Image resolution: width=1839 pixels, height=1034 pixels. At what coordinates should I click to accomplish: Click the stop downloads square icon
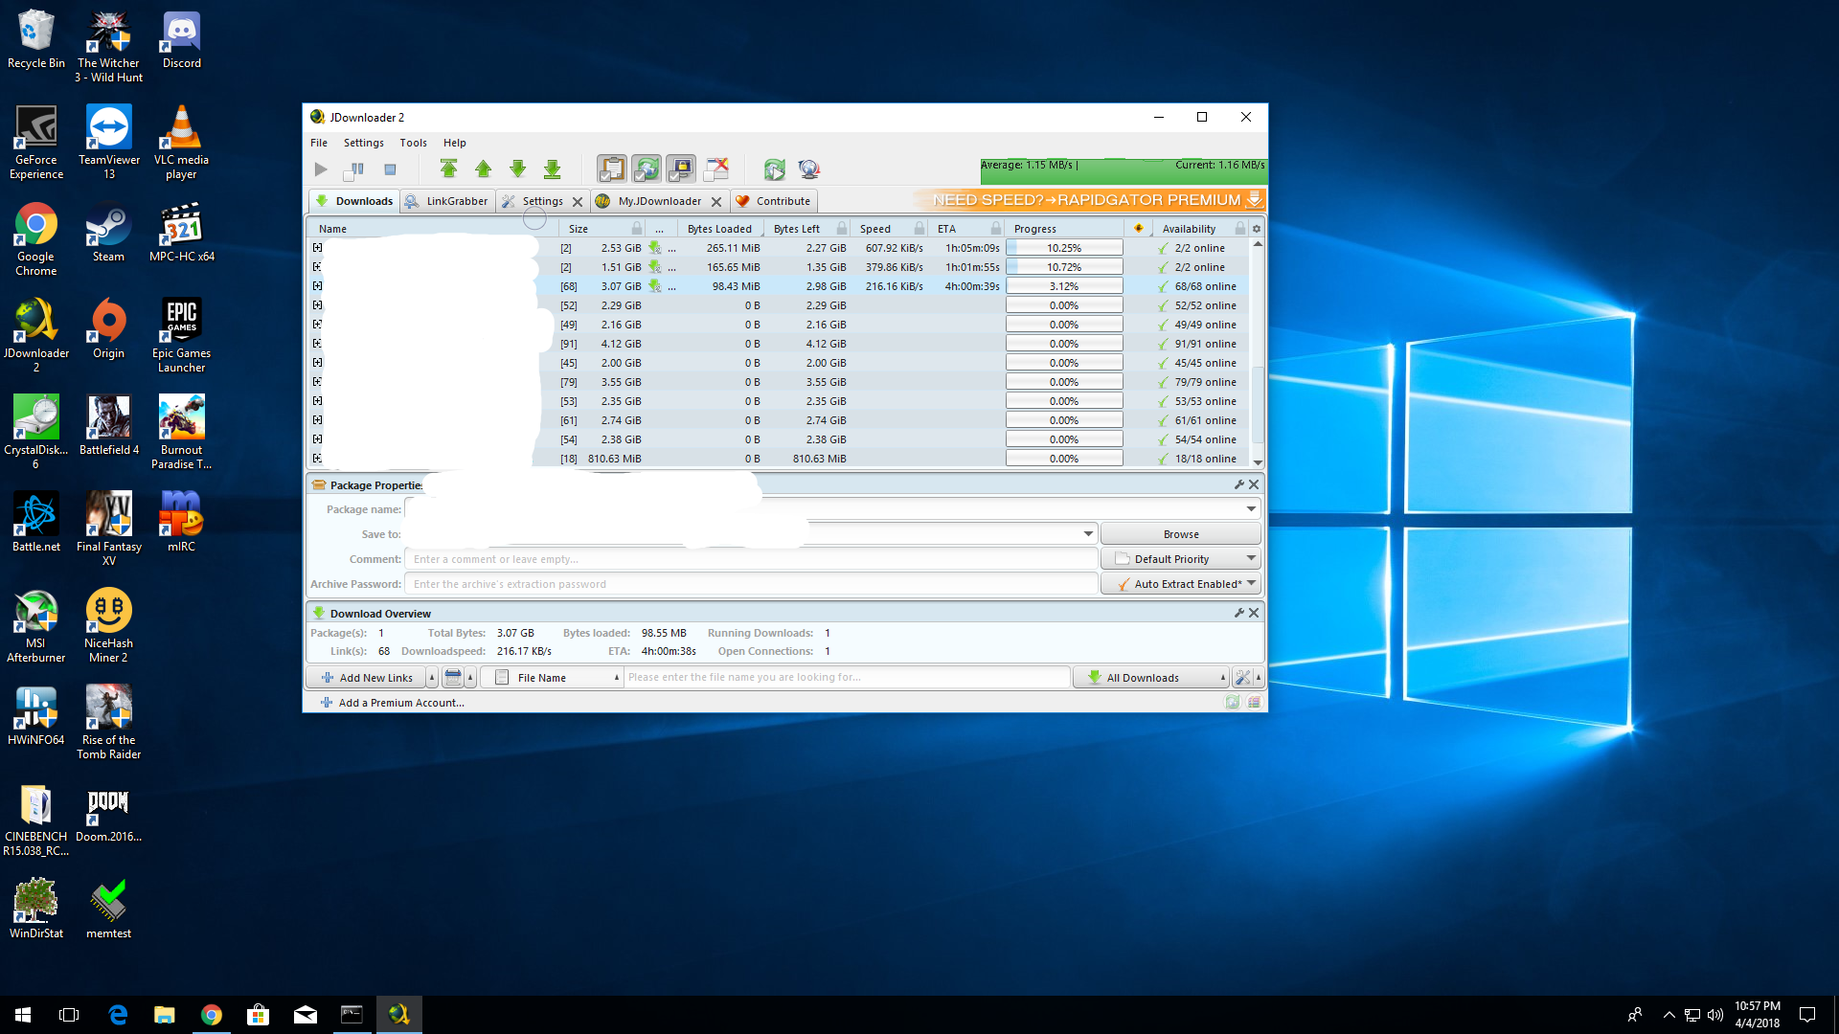(x=390, y=169)
